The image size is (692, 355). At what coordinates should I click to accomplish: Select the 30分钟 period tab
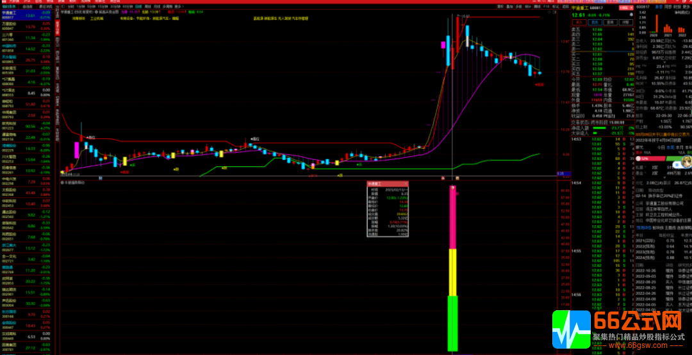(x=115, y=7)
